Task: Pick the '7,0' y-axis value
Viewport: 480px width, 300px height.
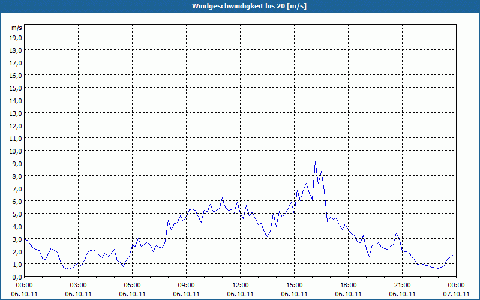Action: 17,189
